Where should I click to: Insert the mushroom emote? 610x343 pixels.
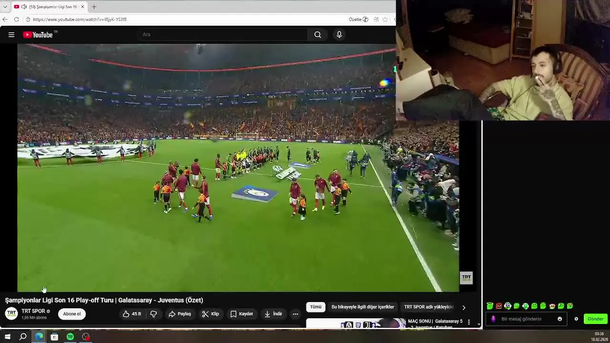(552, 306)
